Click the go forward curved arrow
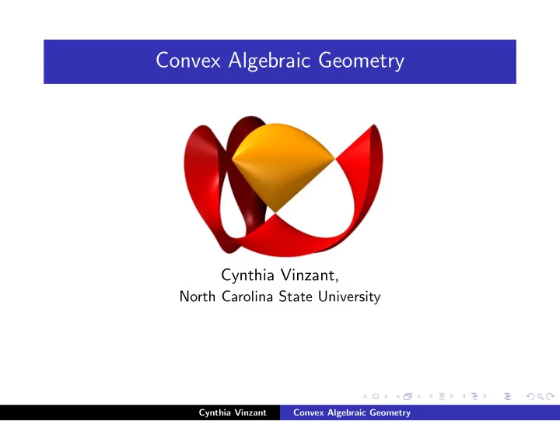560x421 pixels. (x=551, y=396)
